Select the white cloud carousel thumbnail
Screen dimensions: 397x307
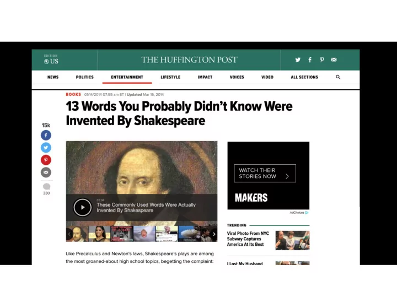point(189,234)
